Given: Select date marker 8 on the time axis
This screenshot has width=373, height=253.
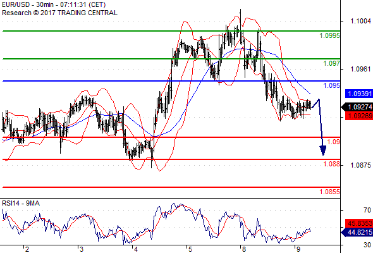Looking at the screenshot, I should 243,249.
